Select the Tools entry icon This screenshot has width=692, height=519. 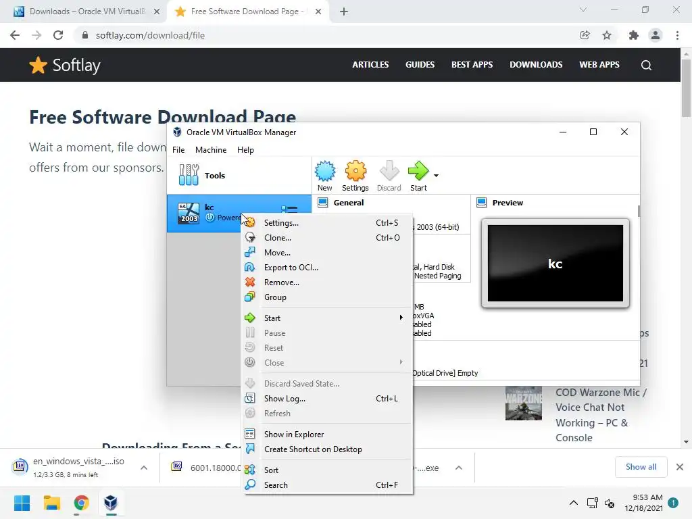click(x=189, y=175)
